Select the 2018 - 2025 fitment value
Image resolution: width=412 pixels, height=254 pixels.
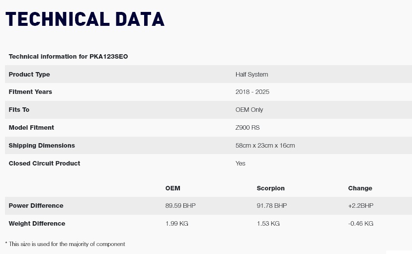[x=252, y=91]
